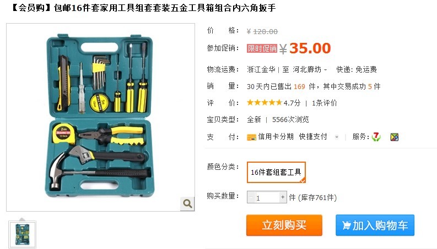Click the five-star rating icons
Viewport: 437px width, 249px height.
click(x=265, y=103)
